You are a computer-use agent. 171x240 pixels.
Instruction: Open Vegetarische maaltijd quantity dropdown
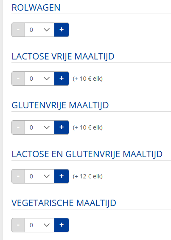pos(39,225)
